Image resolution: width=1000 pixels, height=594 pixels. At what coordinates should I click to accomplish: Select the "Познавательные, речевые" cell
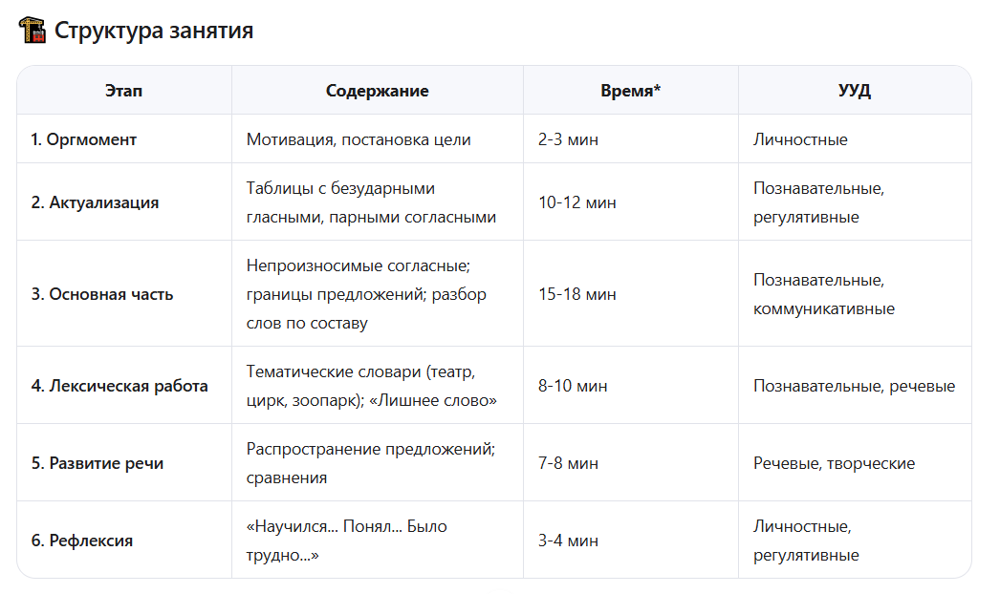[x=854, y=386]
